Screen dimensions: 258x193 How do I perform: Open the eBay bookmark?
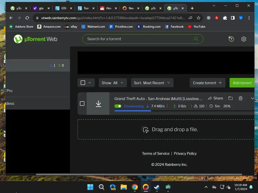(71, 27)
